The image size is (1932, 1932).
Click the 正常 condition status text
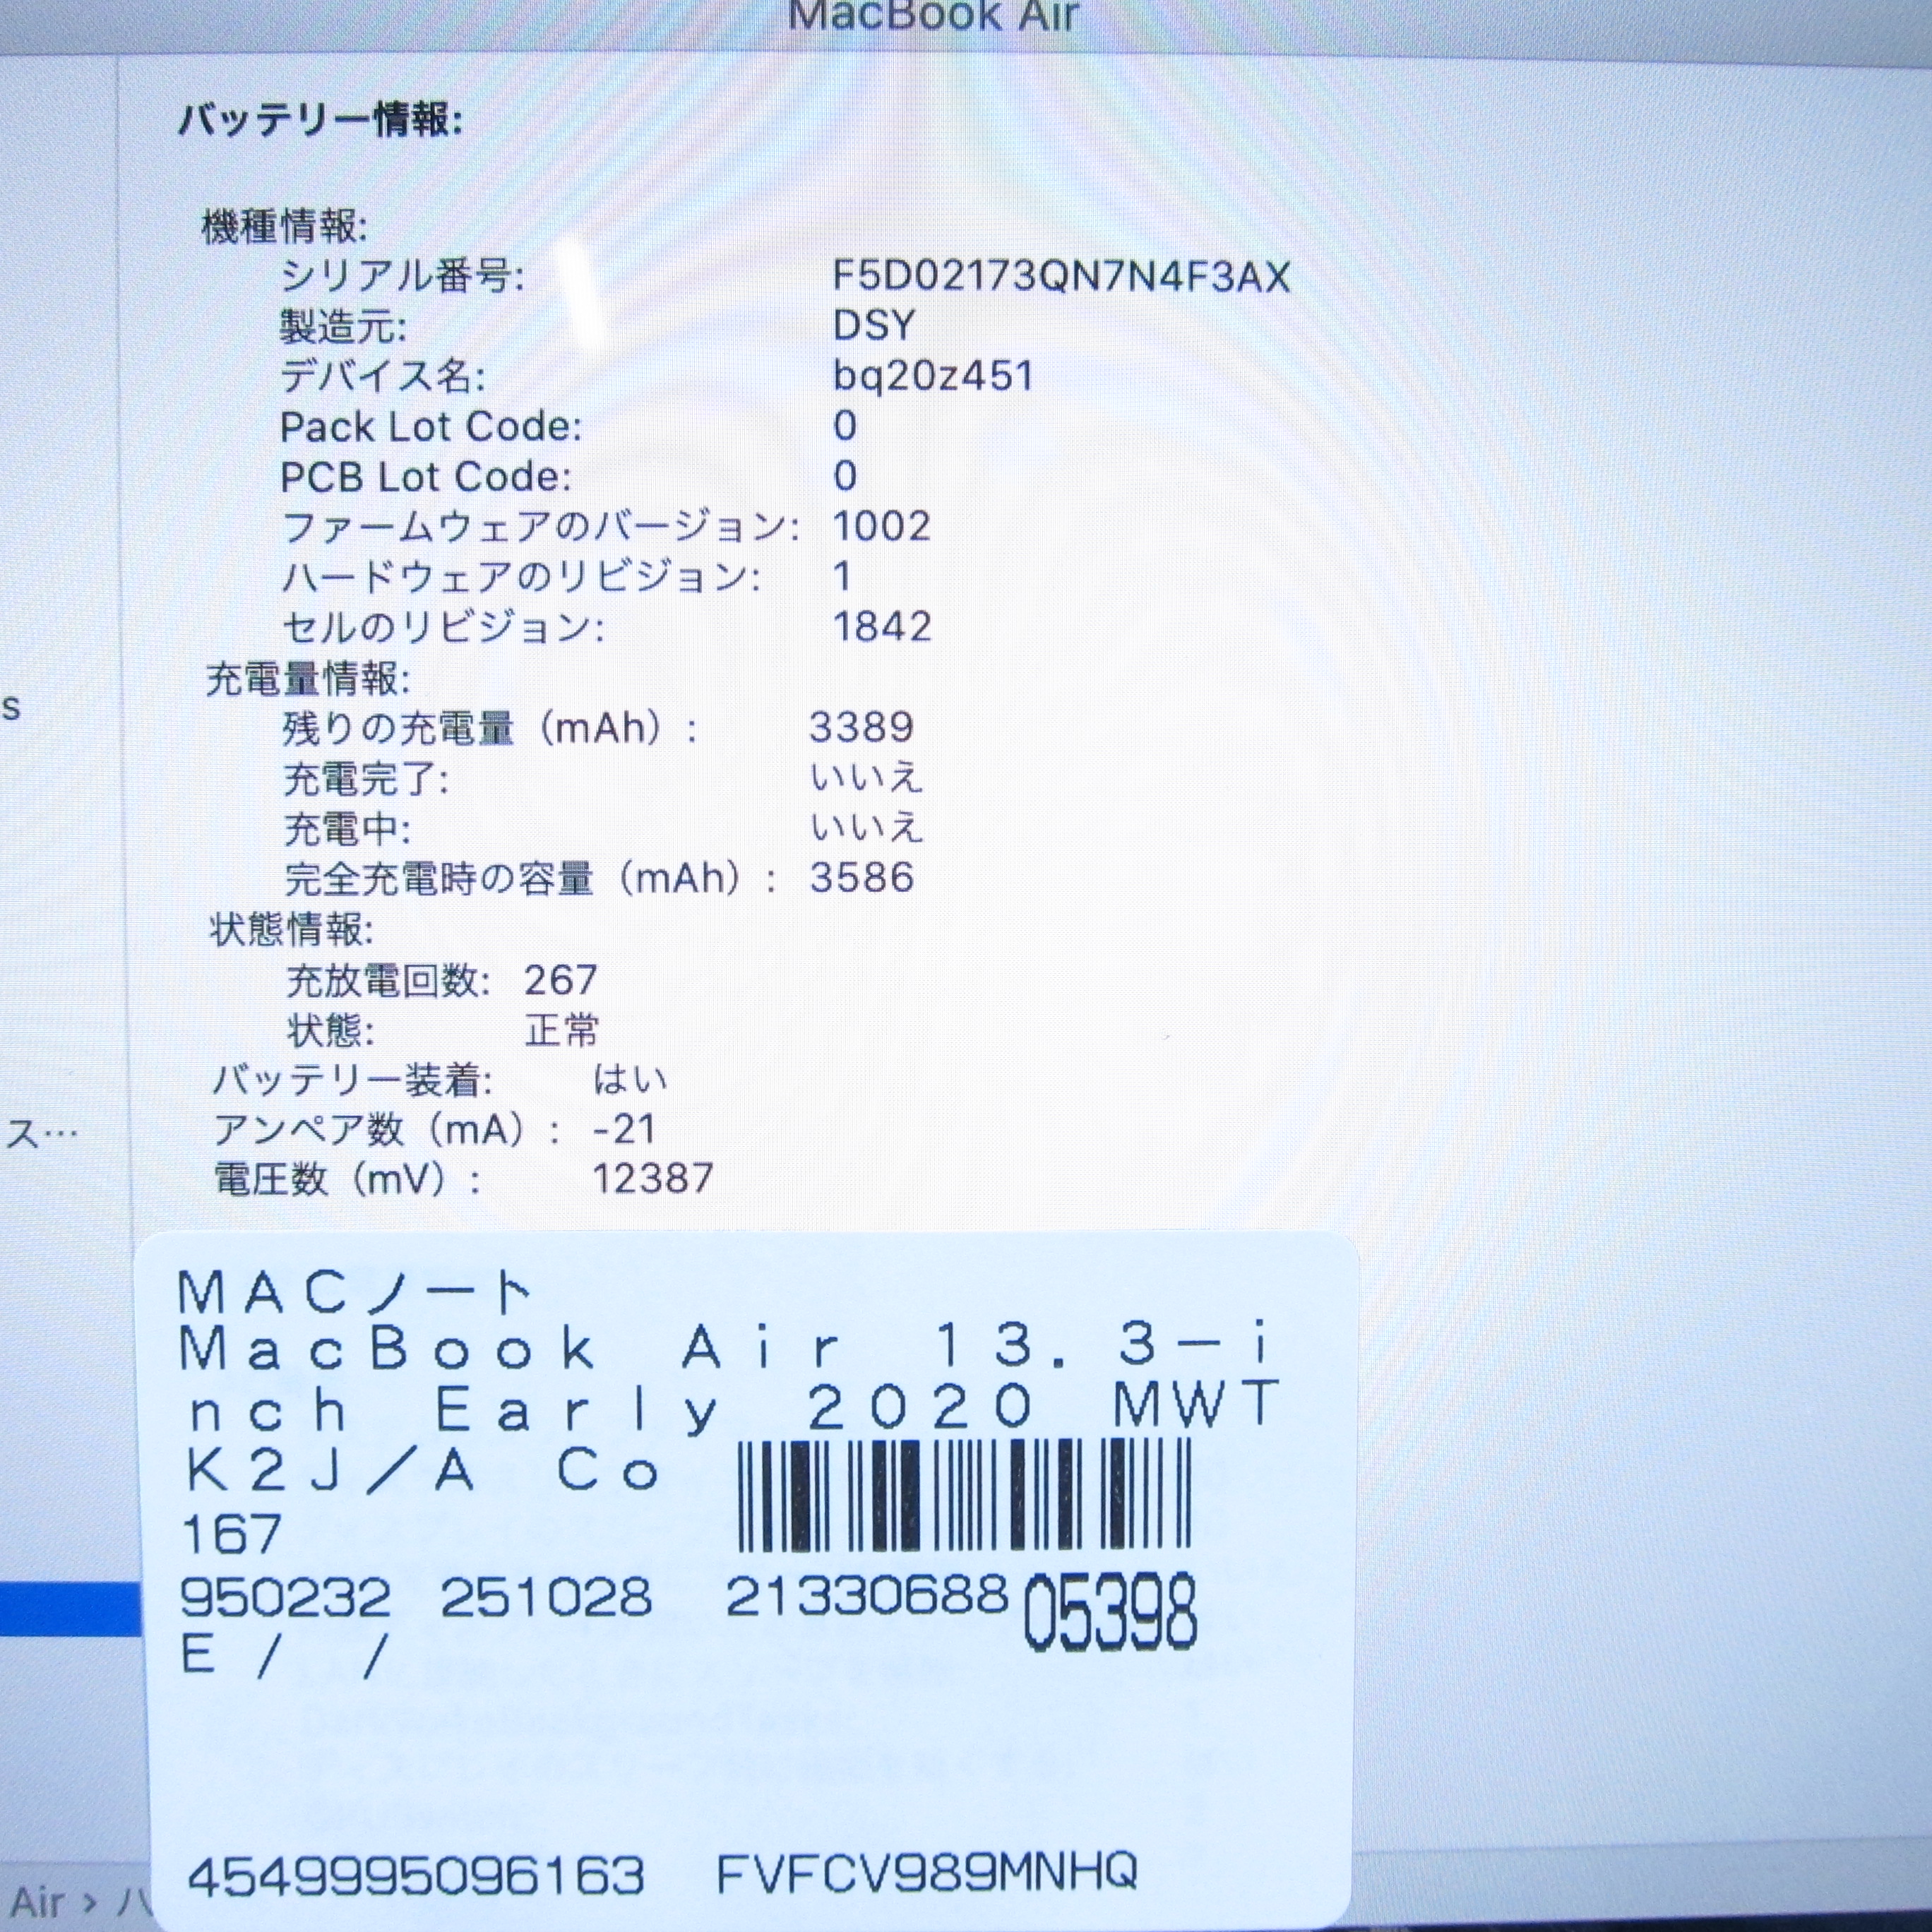click(562, 1030)
